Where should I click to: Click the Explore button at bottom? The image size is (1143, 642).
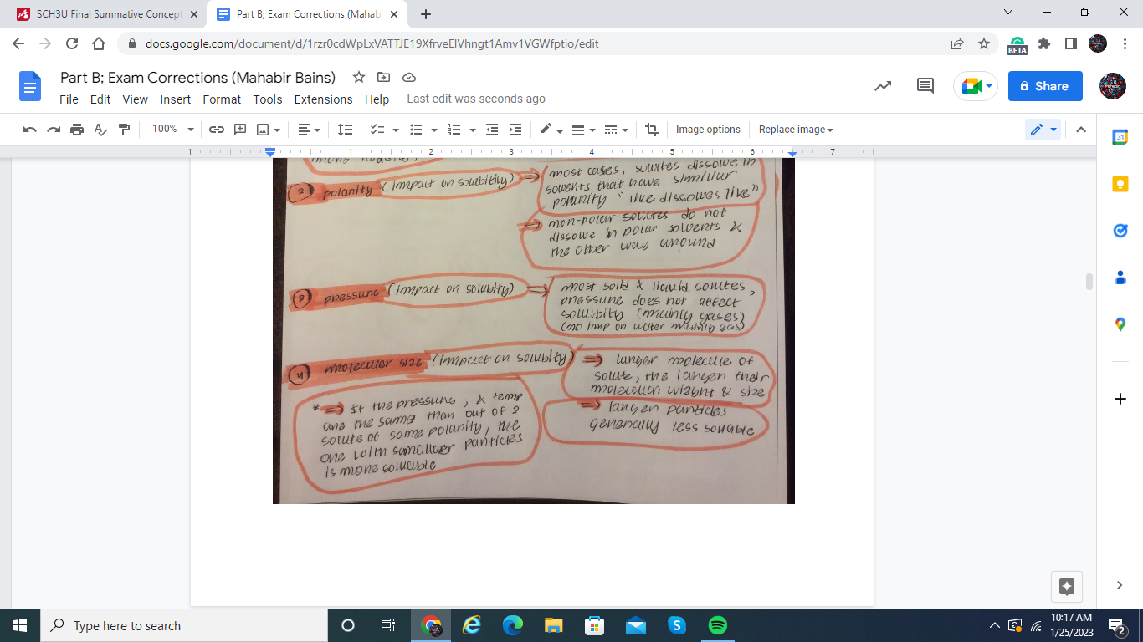1067,586
